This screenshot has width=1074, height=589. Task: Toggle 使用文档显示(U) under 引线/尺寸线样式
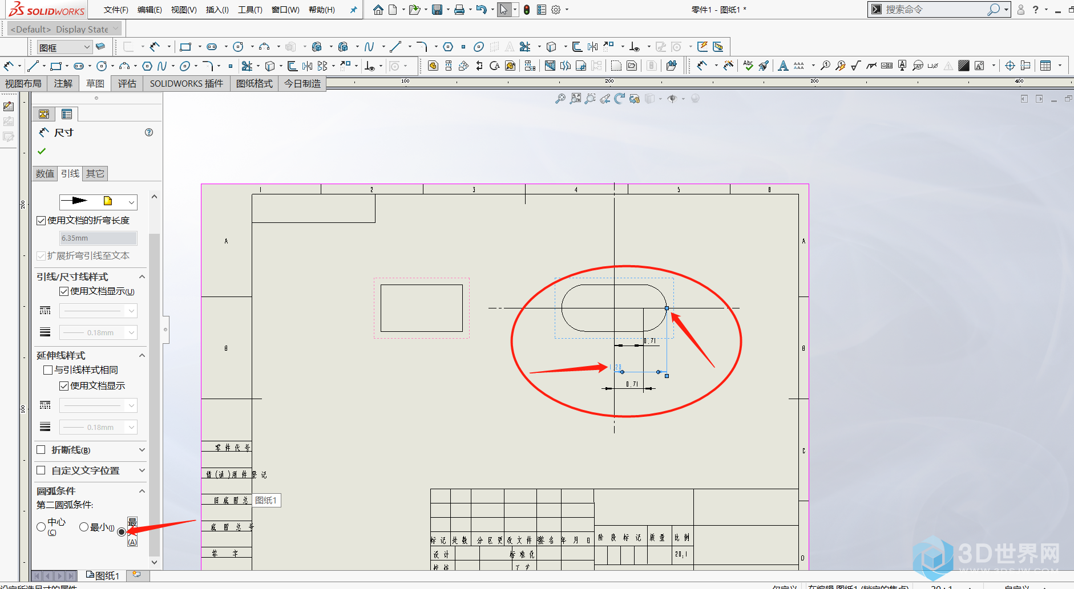[64, 291]
